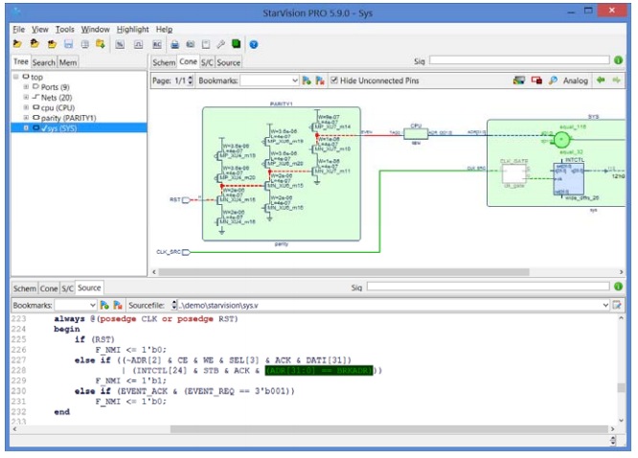Switch to upper Schem tab
The image size is (638, 458).
164,62
